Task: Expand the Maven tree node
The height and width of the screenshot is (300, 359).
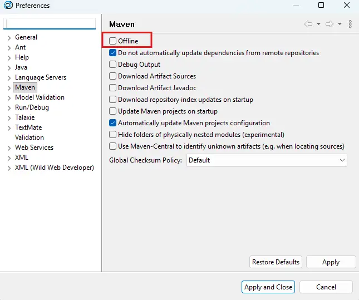Action: [x=9, y=88]
